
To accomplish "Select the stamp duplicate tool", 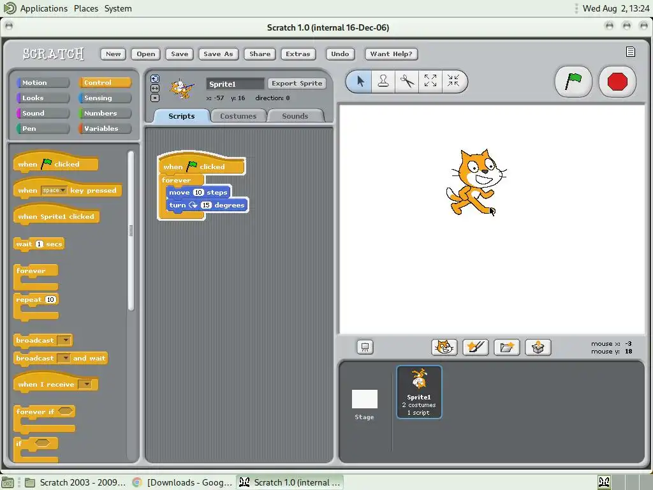I will tap(383, 81).
